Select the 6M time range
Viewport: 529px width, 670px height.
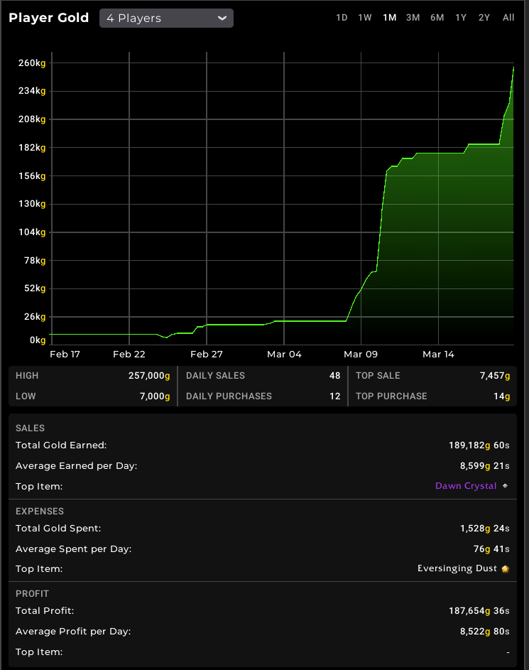[x=437, y=18]
